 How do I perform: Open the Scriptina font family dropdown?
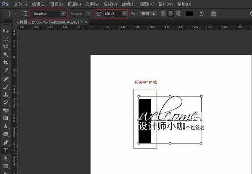[x=63, y=14]
